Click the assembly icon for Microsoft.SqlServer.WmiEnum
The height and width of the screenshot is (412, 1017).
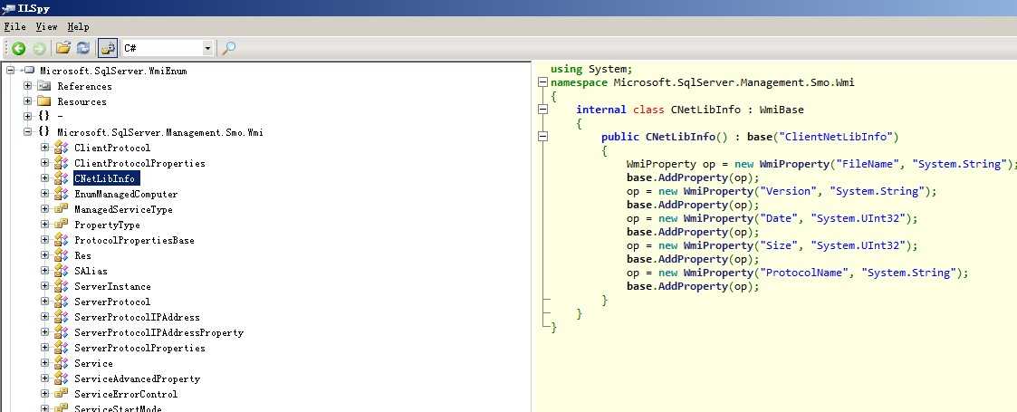(28, 70)
